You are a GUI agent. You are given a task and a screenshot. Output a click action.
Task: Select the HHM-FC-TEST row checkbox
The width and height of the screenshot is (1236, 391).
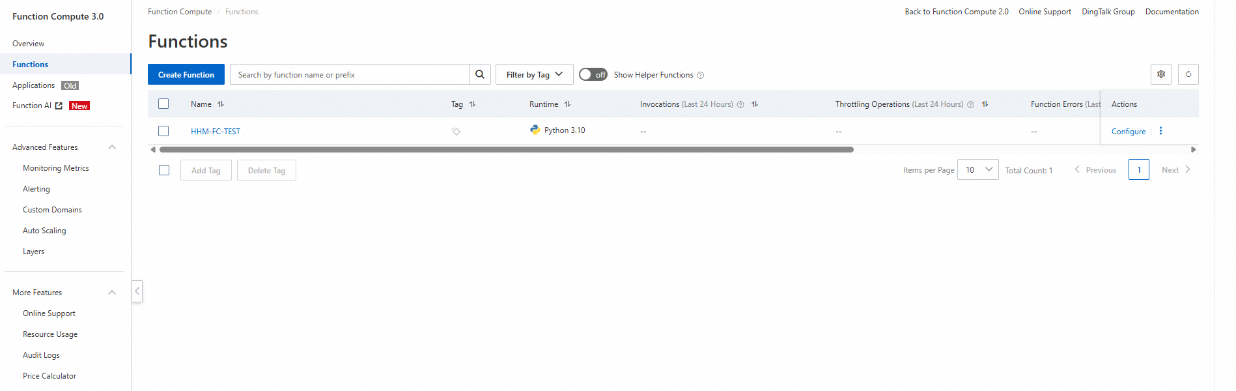coord(163,131)
